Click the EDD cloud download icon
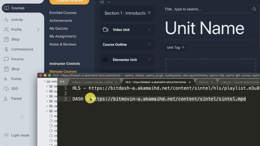 (6, 89)
